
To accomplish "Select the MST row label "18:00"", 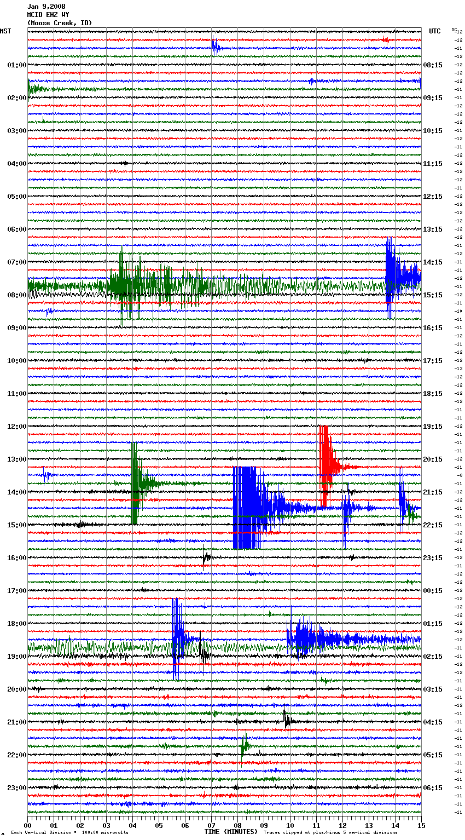I will click(x=17, y=623).
